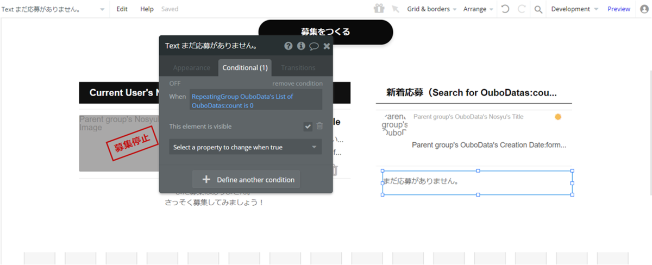
Task: Click the Saved status label
Action: click(x=170, y=9)
